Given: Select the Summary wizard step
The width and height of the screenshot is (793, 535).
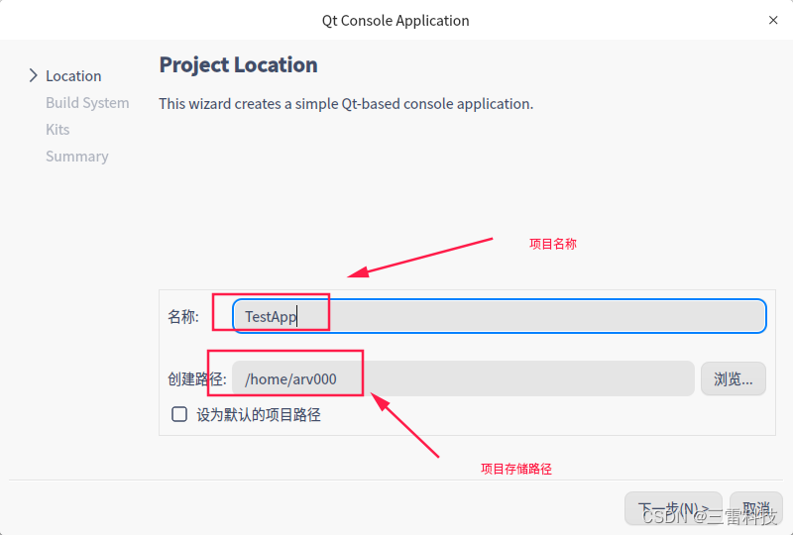Looking at the screenshot, I should 77,157.
